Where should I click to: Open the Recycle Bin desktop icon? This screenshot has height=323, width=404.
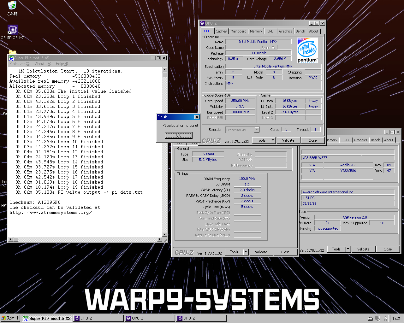12,6
